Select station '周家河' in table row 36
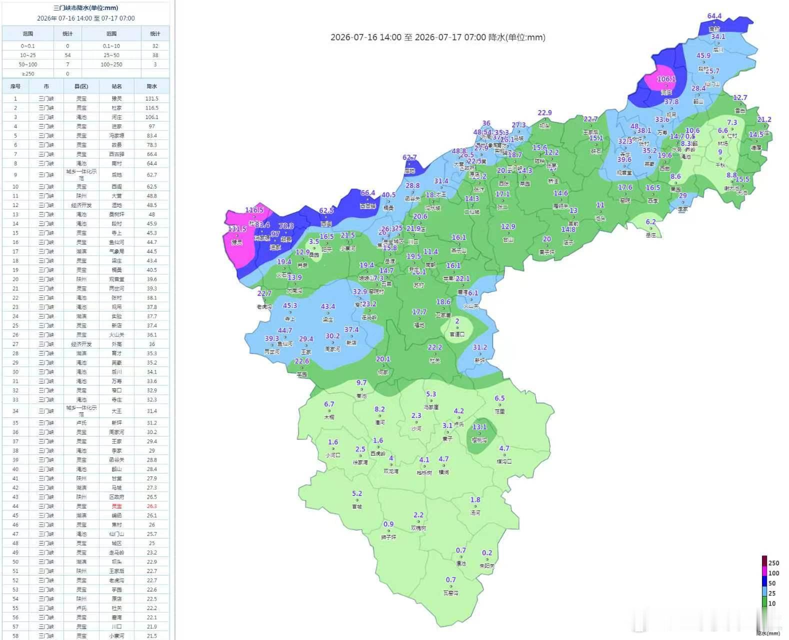Image resolution: width=789 pixels, height=640 pixels. point(117,432)
